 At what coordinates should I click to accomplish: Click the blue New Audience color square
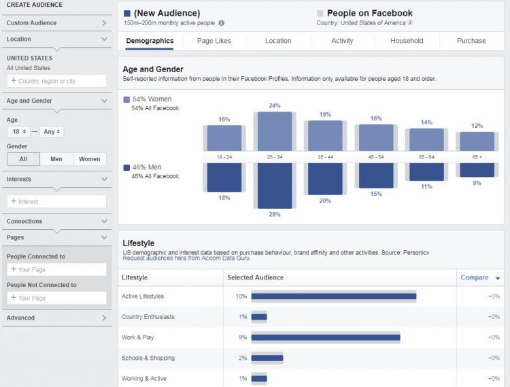click(127, 14)
